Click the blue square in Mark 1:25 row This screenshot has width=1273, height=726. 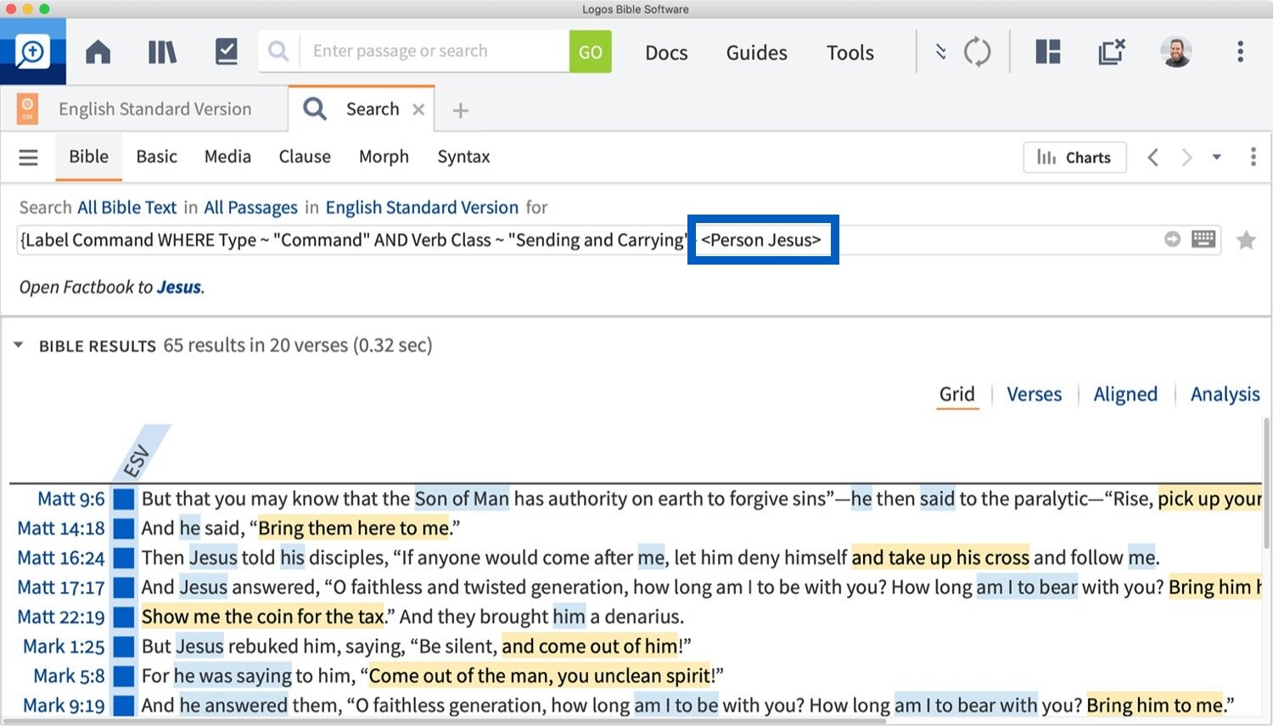pos(124,647)
